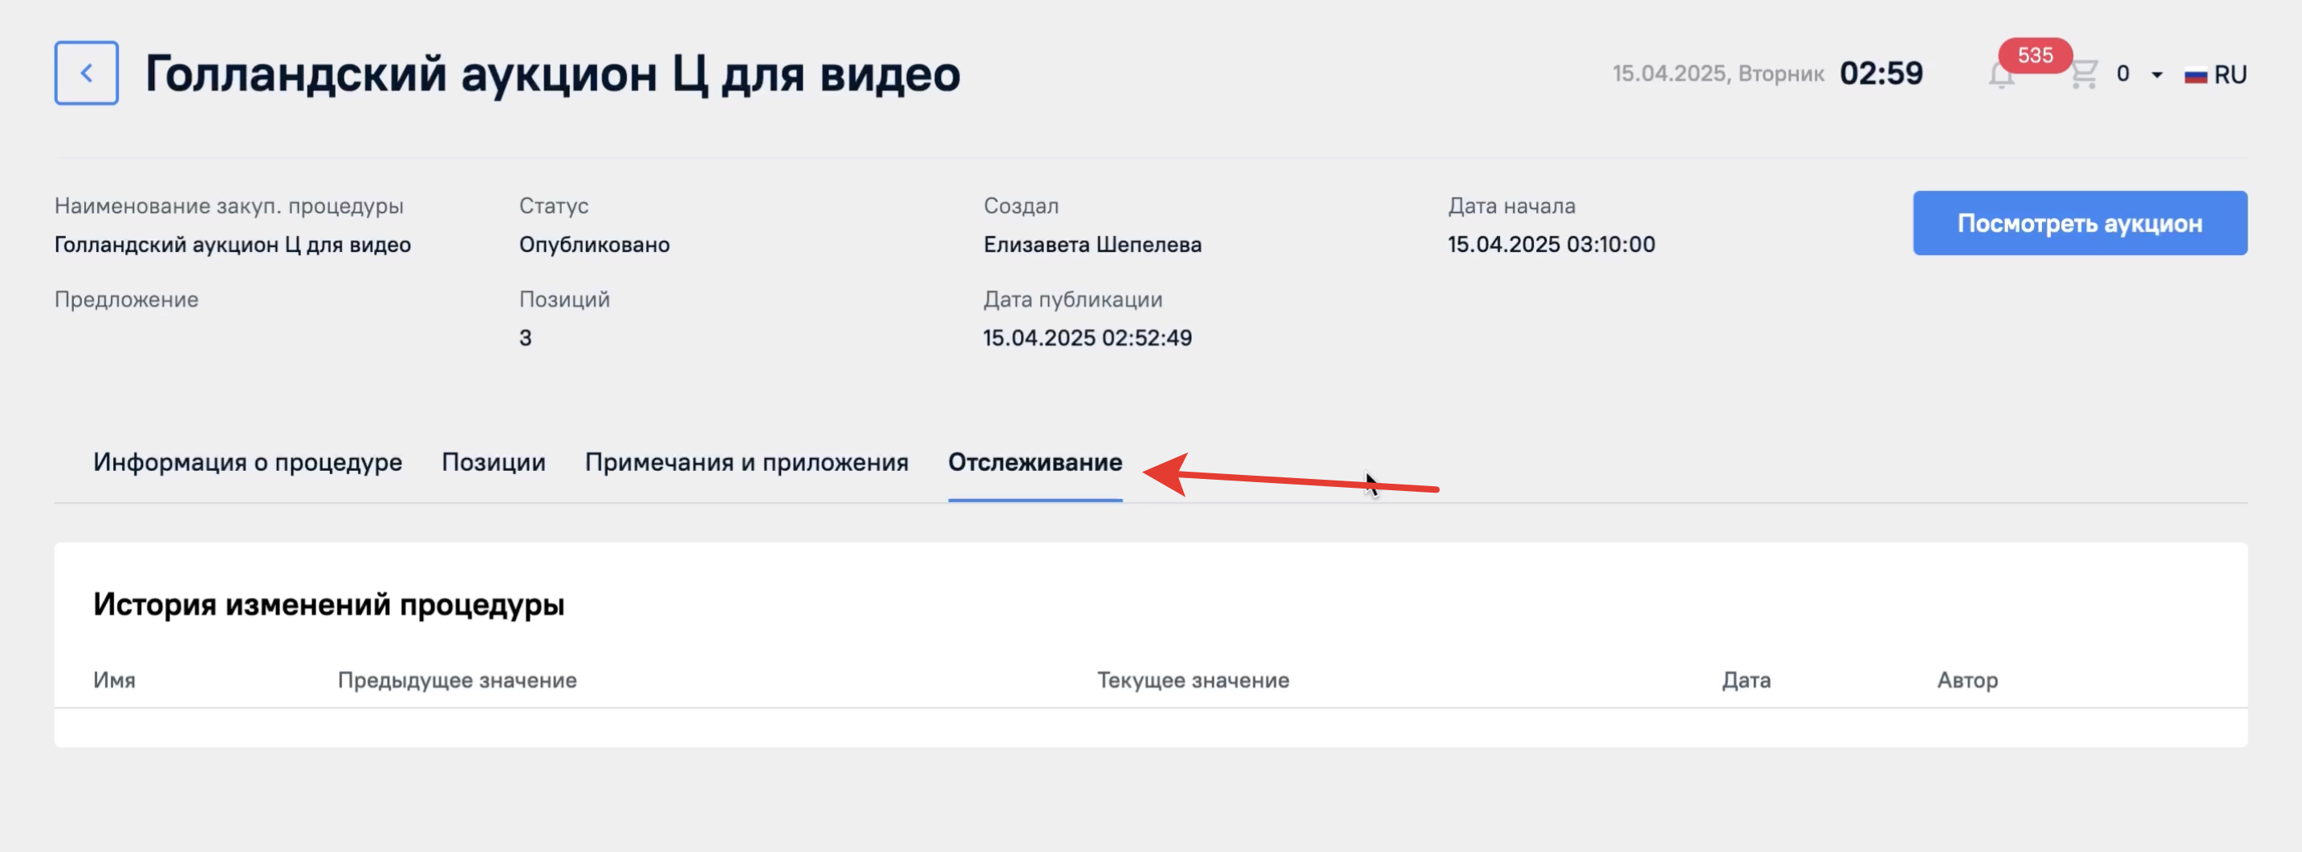The width and height of the screenshot is (2302, 852).
Task: Click the back arrow button
Action: (x=86, y=73)
